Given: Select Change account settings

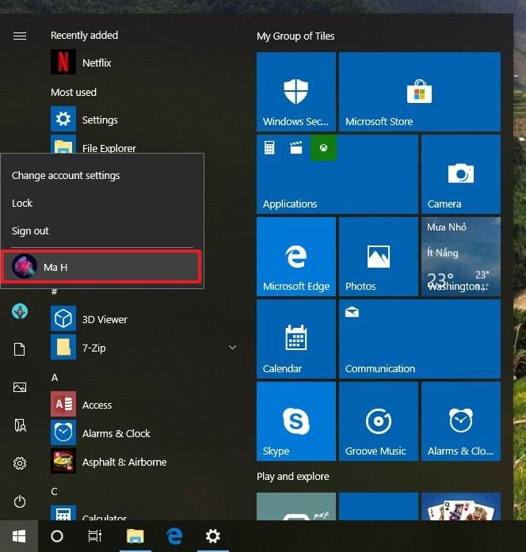Looking at the screenshot, I should point(67,175).
